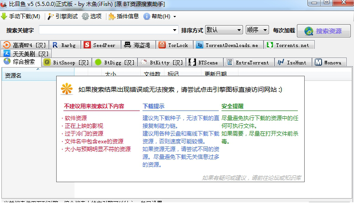Click the 正在上映的影视 list item

click(84, 126)
